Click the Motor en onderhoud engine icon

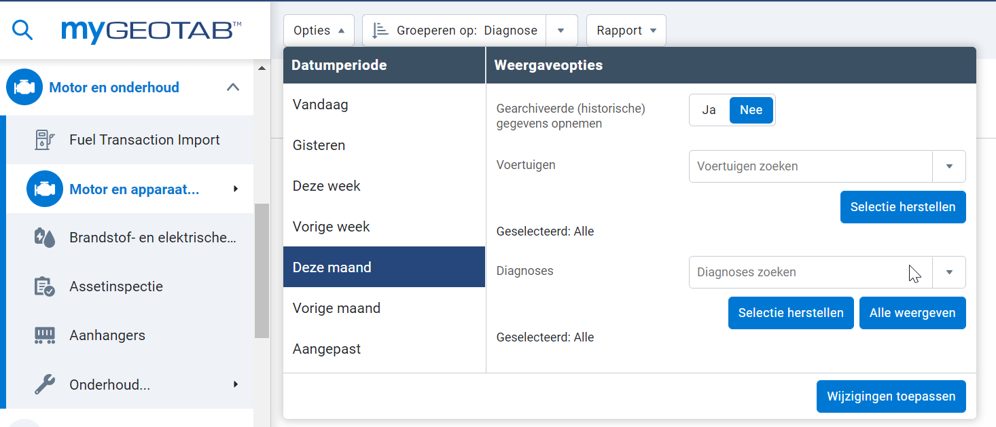pyautogui.click(x=24, y=88)
